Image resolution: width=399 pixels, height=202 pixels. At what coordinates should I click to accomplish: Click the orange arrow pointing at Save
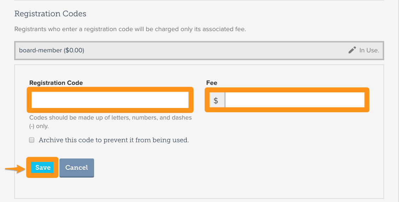pyautogui.click(x=15, y=168)
